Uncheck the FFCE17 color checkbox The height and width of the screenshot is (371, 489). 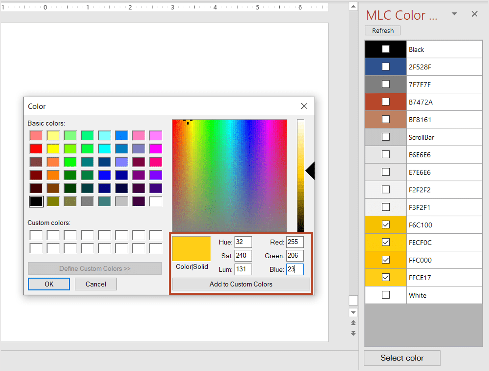[x=386, y=277]
